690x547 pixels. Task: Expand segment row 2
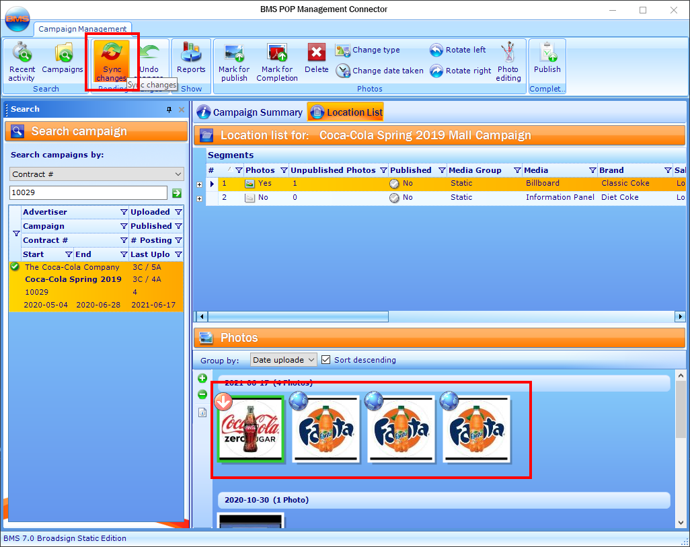click(199, 198)
